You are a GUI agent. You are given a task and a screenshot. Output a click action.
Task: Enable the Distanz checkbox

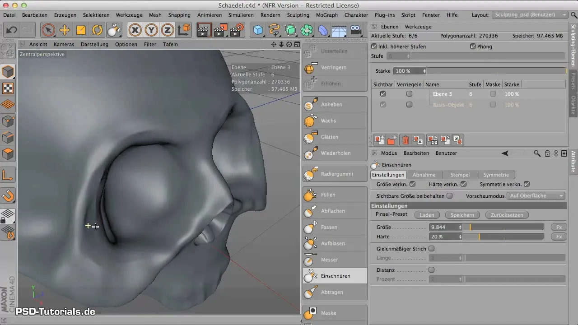click(x=431, y=270)
